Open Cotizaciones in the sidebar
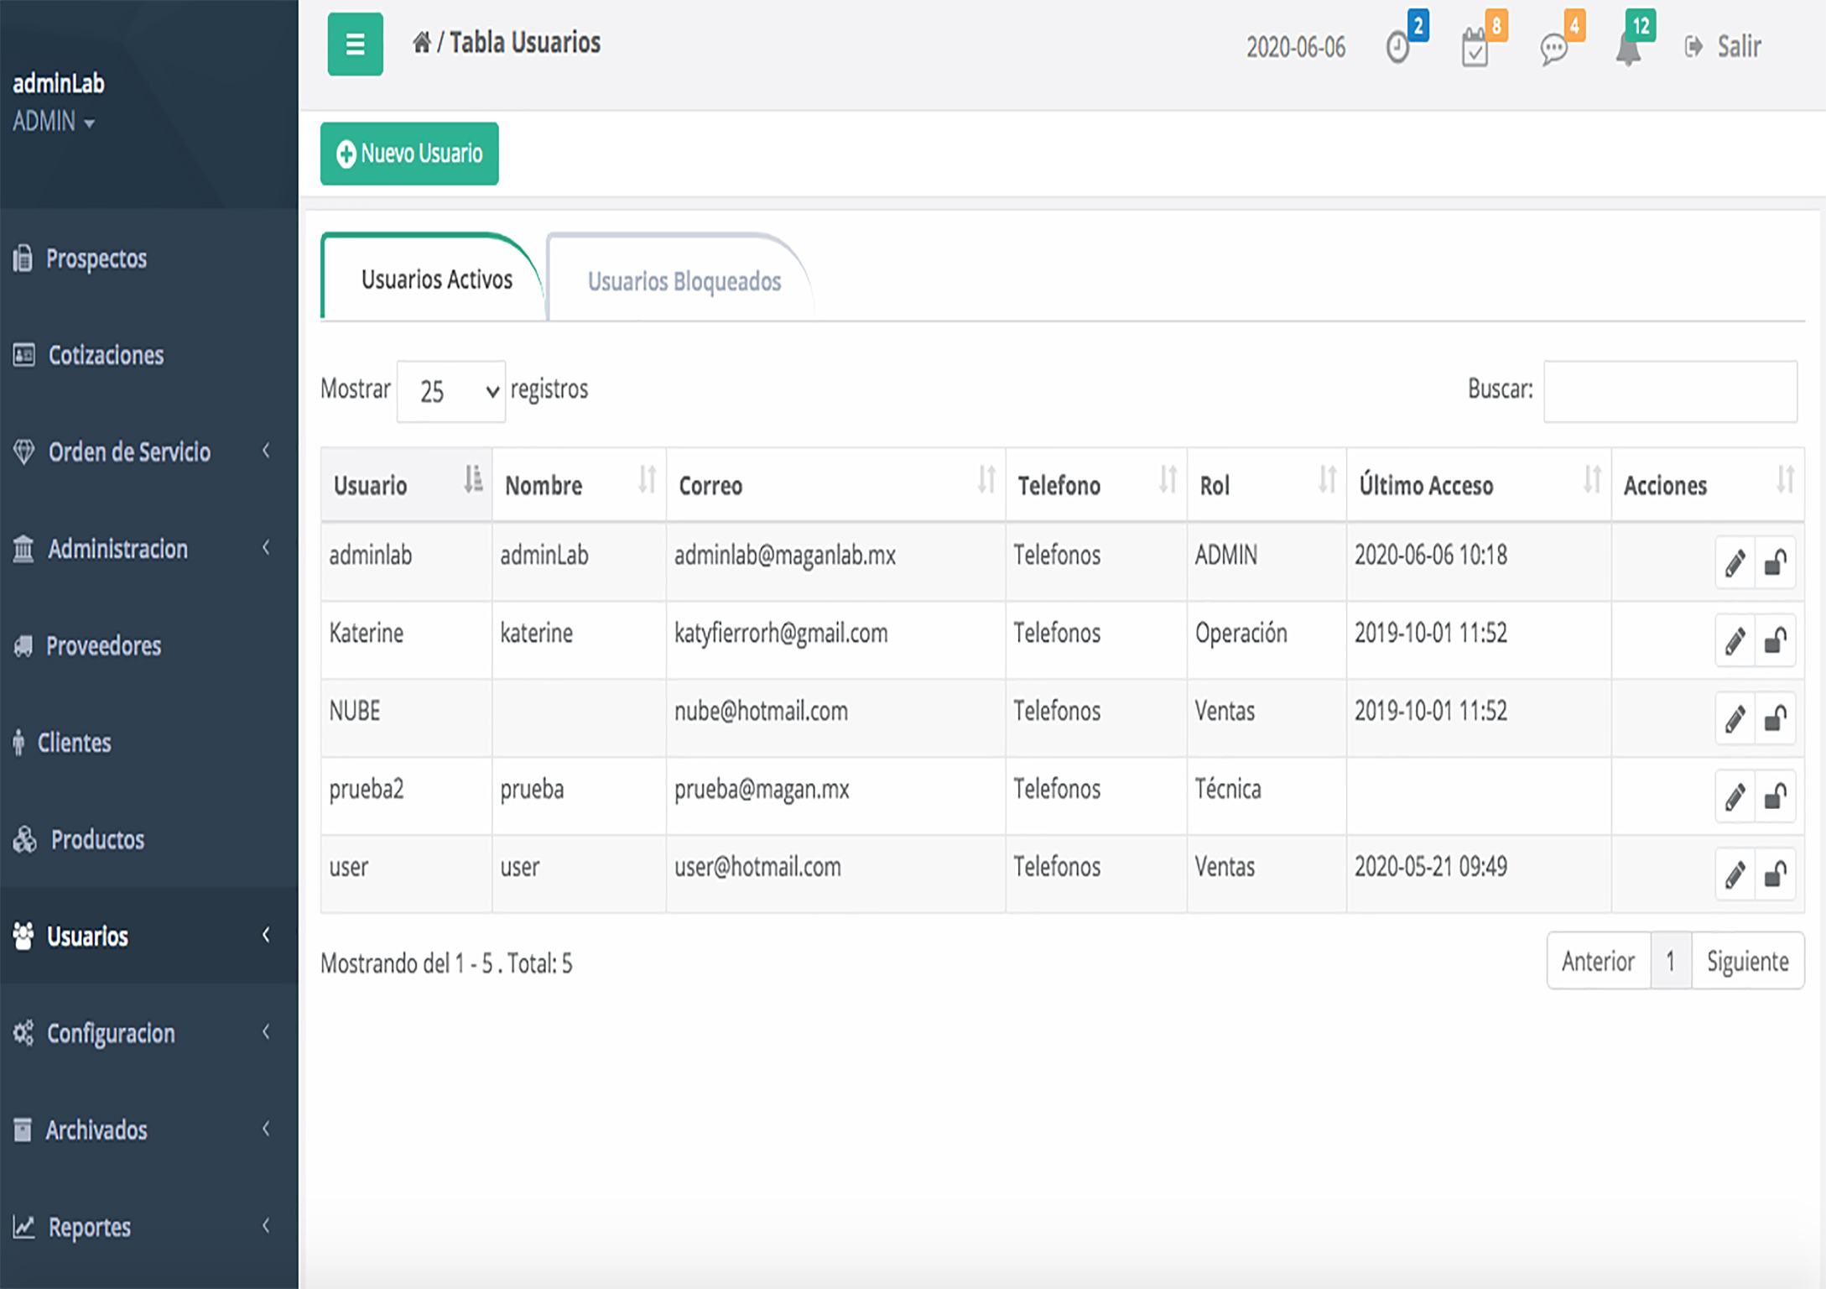 pos(149,355)
